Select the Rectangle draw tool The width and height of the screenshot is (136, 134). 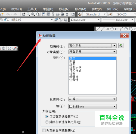coord(117,29)
